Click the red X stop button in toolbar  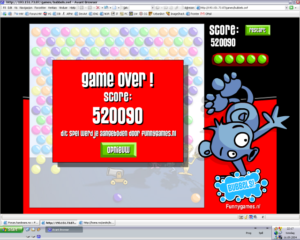coord(98,7)
